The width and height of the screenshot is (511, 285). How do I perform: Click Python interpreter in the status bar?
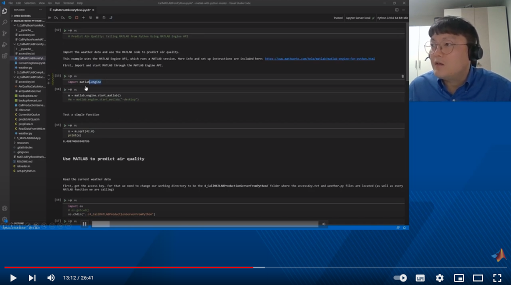coord(14,227)
